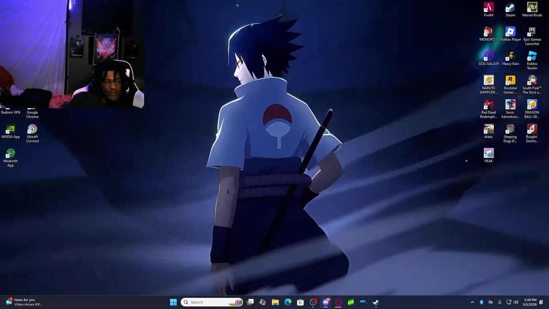Open the volume control in the tray

pyautogui.click(x=516, y=302)
